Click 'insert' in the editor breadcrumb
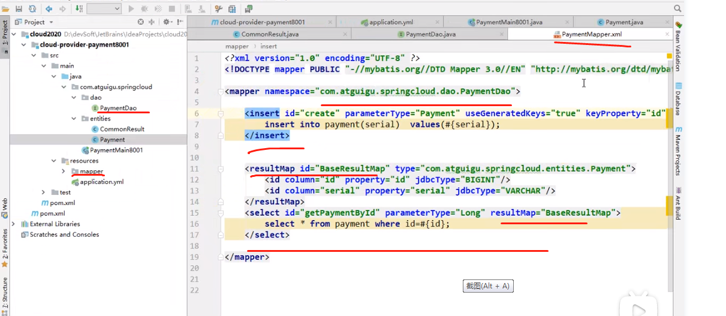The width and height of the screenshot is (726, 316). 269,46
